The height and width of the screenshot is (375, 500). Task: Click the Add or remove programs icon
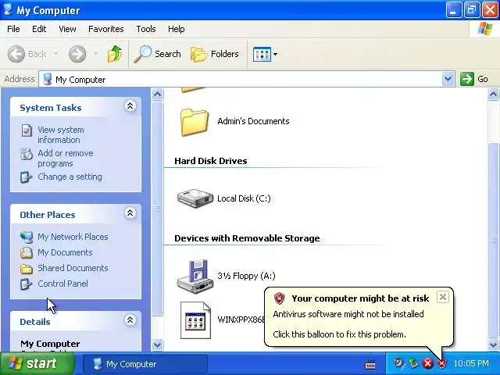[27, 154]
